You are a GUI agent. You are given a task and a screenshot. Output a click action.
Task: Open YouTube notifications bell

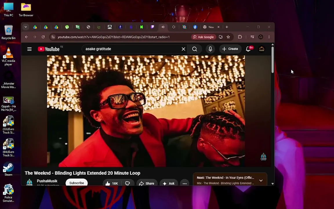point(248,49)
